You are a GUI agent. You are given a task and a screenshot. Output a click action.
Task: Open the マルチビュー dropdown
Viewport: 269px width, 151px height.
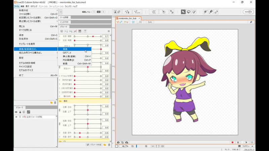246,146
